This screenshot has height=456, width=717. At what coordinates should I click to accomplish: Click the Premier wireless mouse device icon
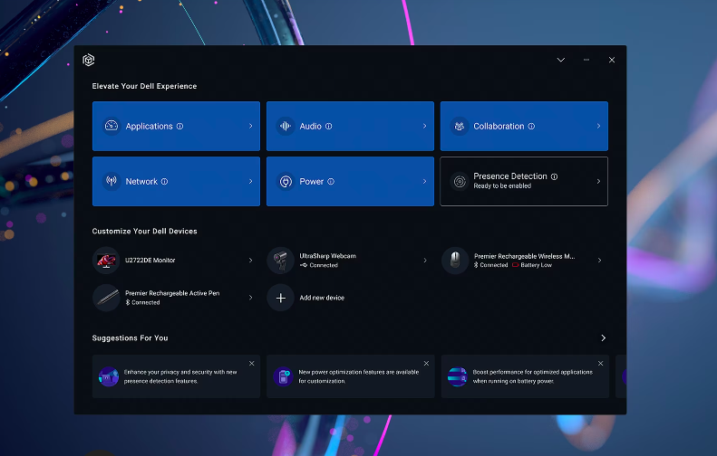tap(455, 261)
